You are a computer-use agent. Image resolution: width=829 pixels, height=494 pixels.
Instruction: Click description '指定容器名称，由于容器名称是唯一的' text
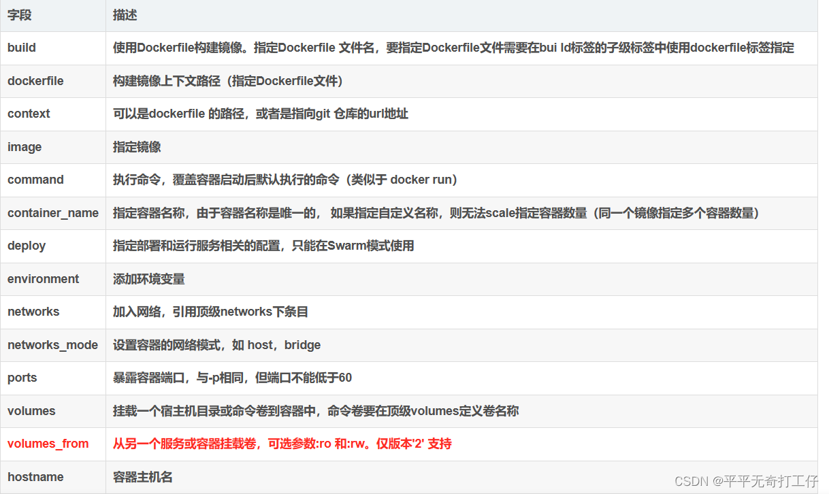coord(216,213)
